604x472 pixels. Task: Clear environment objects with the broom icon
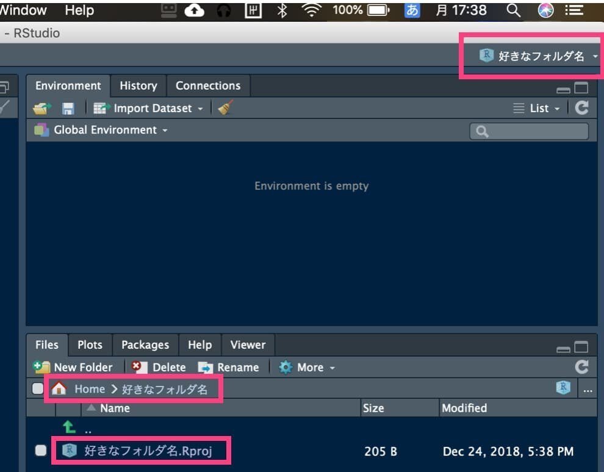coord(225,108)
